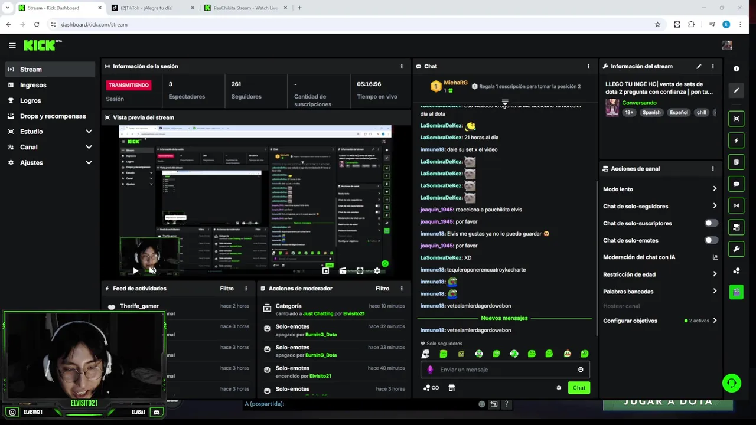
Task: Open the Chat panel three-dot menu
Action: click(588, 66)
